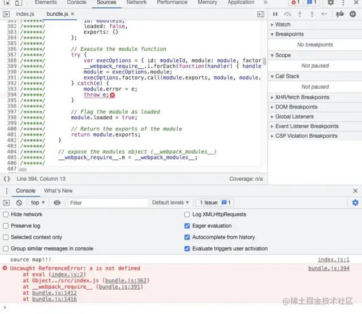
Task: Switch to the Elements tab
Action: 46,2
